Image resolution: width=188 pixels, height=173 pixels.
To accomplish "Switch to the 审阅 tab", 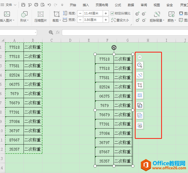I will click(x=144, y=5).
